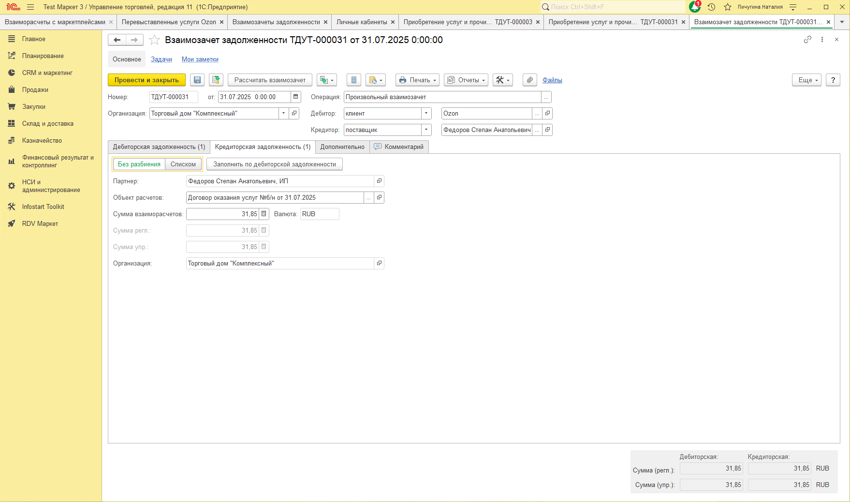Open the notifications bell icon

695,7
